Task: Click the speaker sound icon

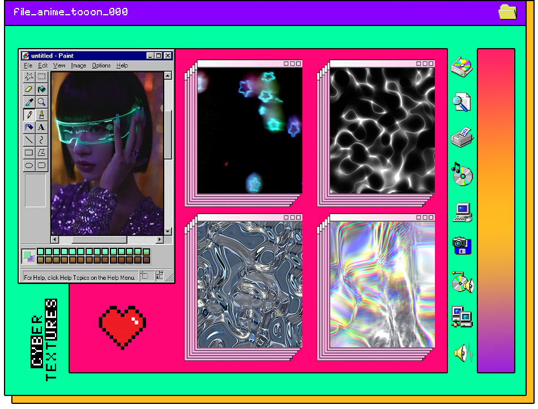Action: pos(462,354)
